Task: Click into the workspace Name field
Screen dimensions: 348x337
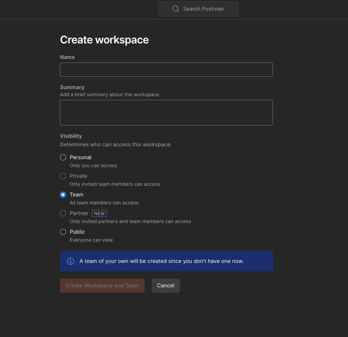Action: click(x=166, y=70)
